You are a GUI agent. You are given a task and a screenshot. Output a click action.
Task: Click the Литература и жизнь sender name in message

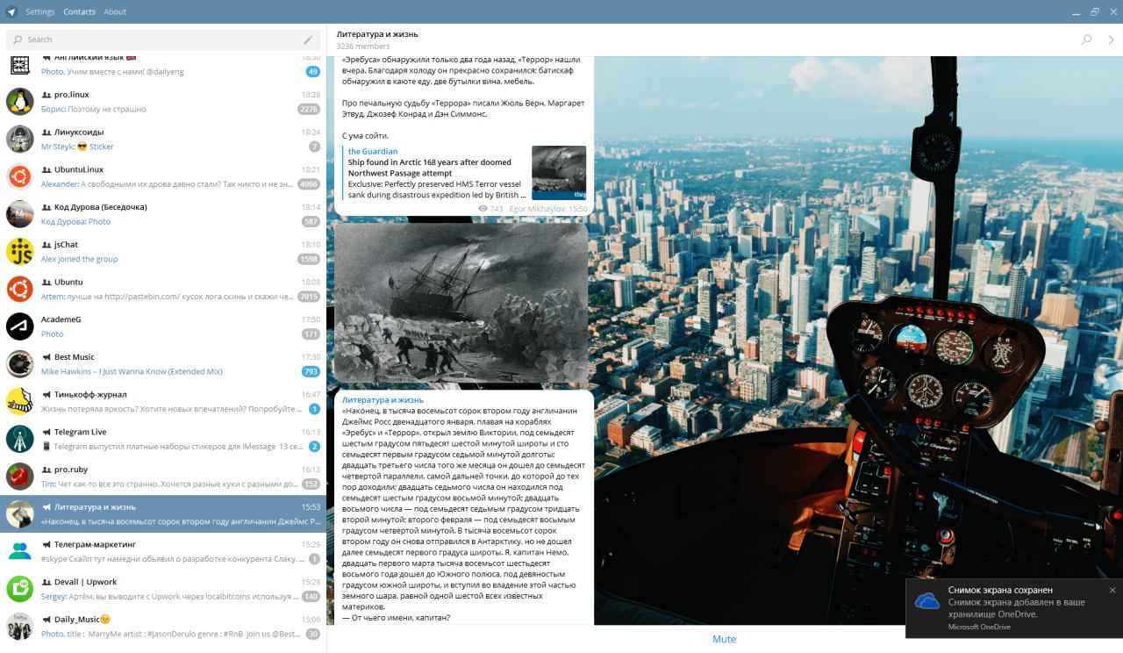point(383,399)
